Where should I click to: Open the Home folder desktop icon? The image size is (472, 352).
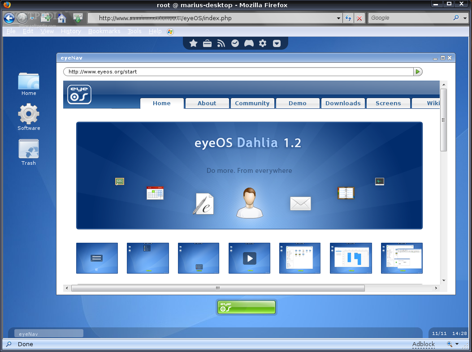pos(29,84)
